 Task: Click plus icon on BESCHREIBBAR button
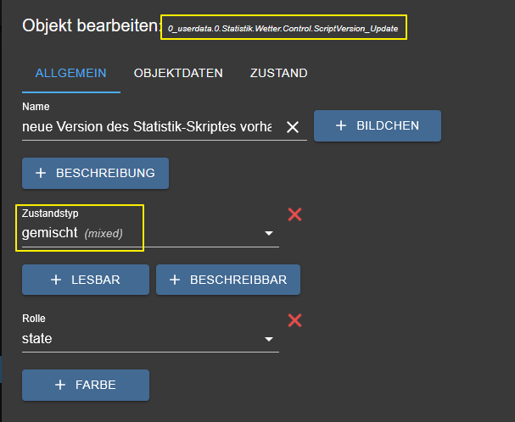(174, 280)
